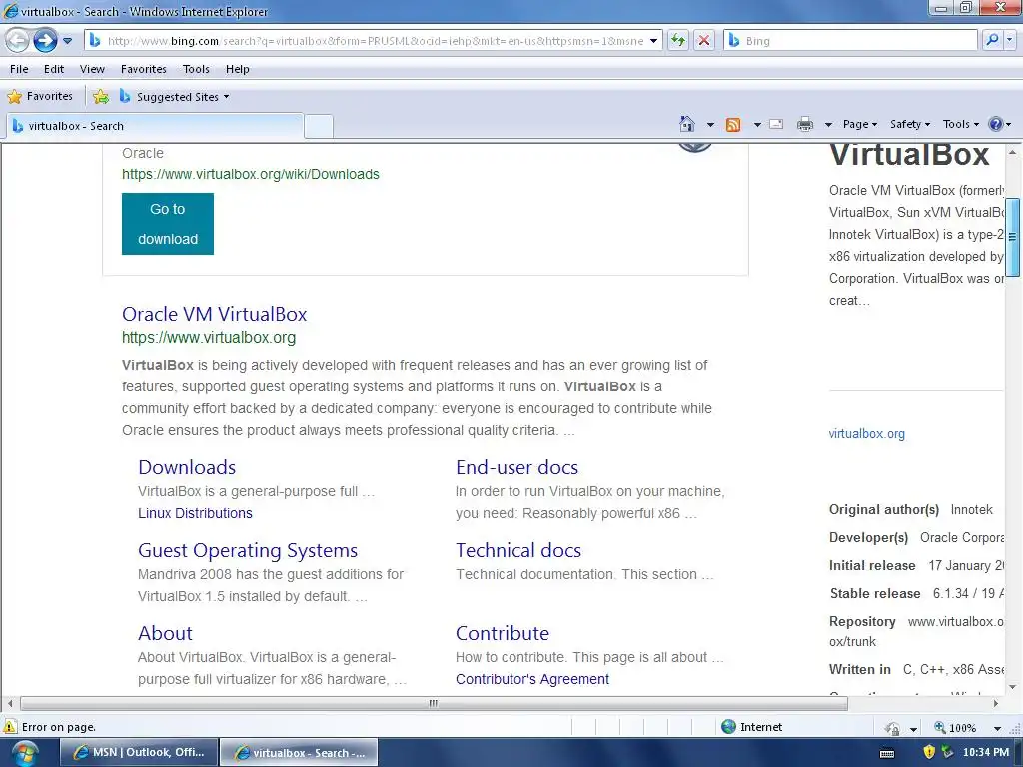Switch to MSN Outlook taskbar window
Screen dimensions: 1023x767
point(138,753)
